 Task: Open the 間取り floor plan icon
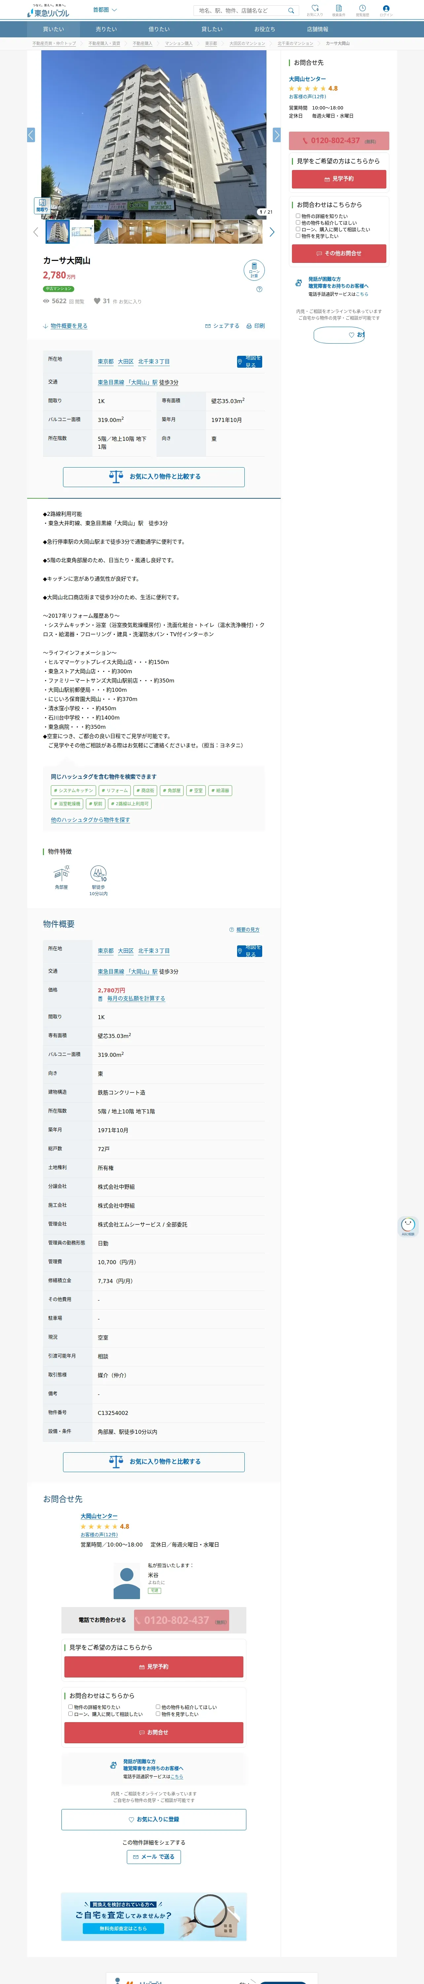(42, 205)
